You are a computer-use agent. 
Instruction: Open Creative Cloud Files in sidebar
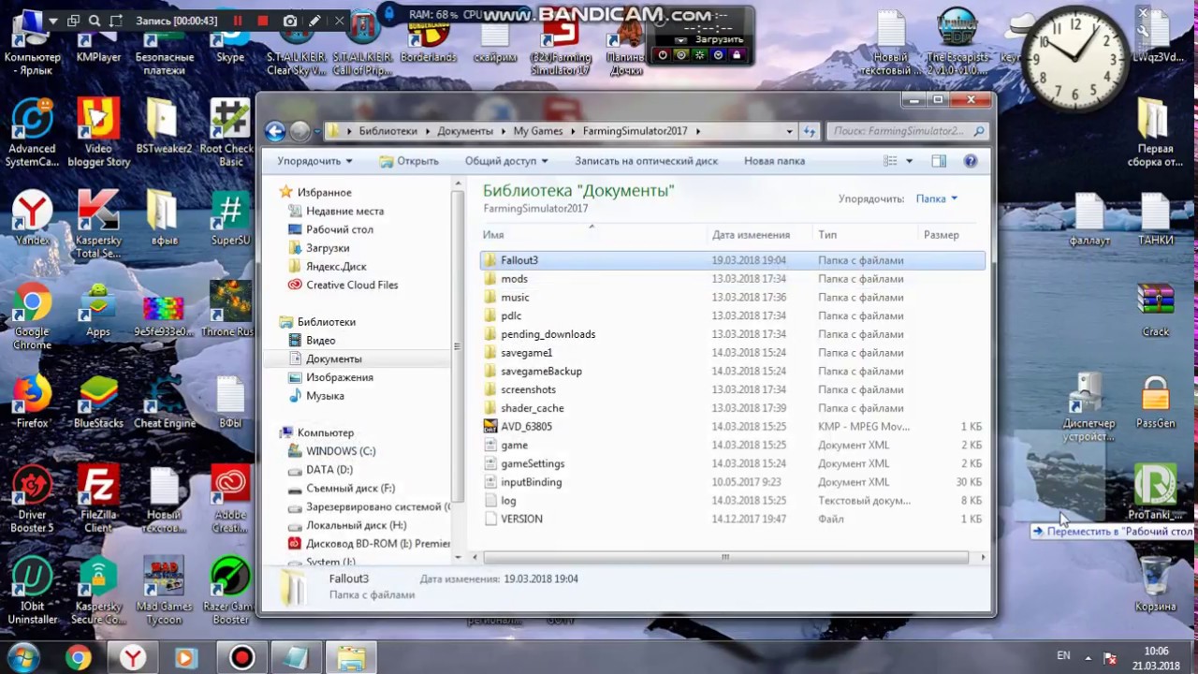pos(351,285)
